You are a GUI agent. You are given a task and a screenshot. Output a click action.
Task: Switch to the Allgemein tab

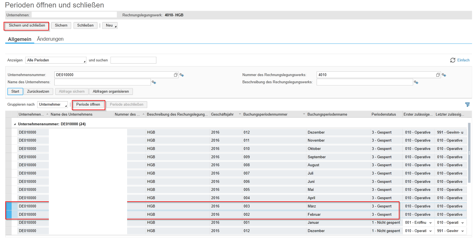pyautogui.click(x=19, y=39)
